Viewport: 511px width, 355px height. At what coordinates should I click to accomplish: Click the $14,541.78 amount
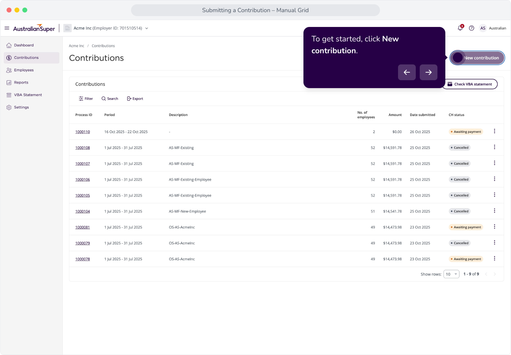point(392,212)
